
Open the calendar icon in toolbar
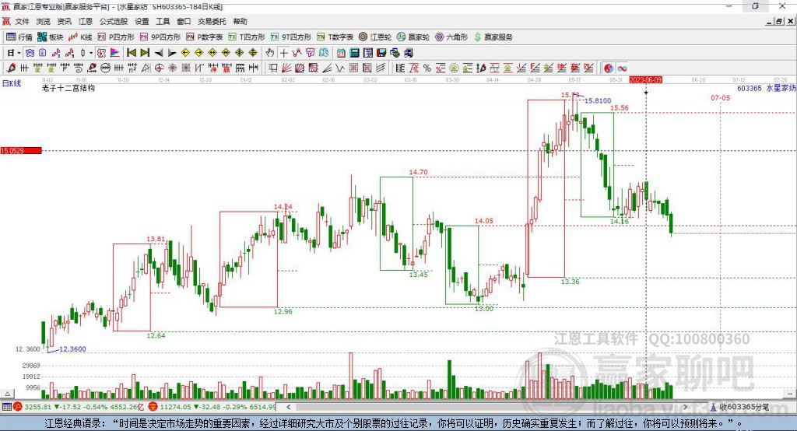coord(341,53)
